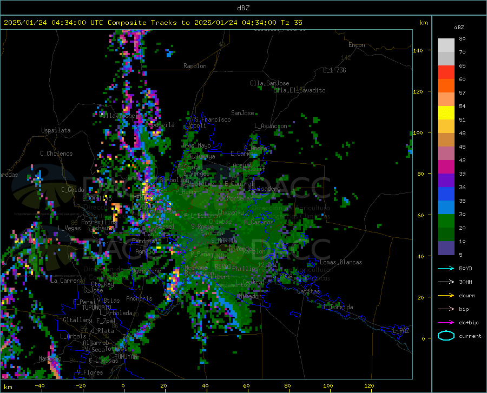Select the dark orange swatch above 57

(446, 86)
